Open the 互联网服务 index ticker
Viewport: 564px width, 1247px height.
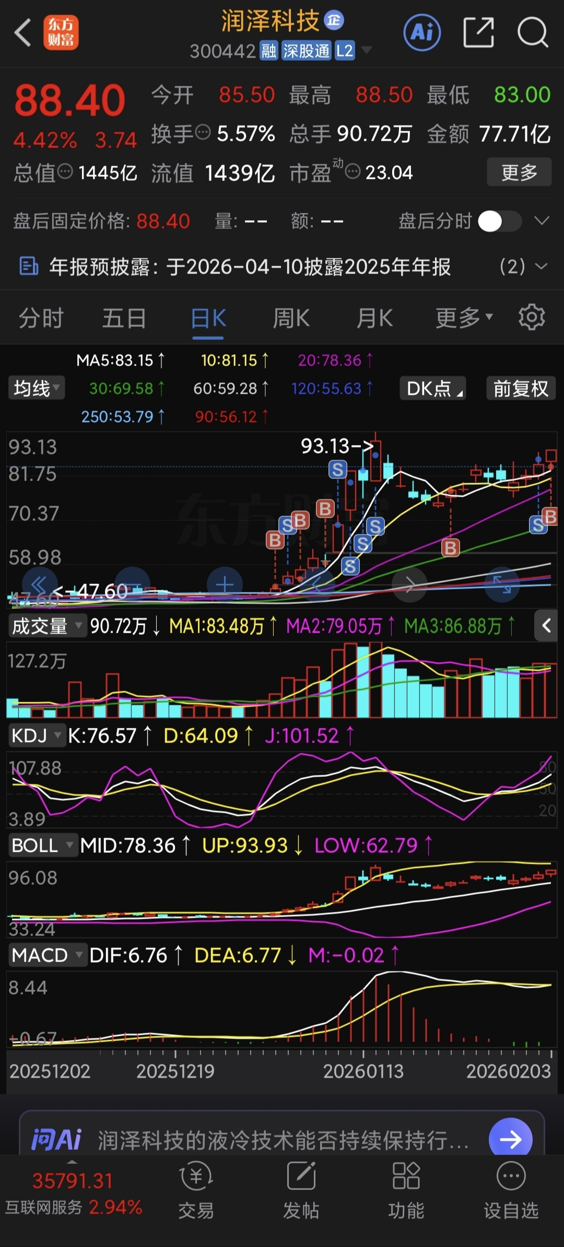[x=73, y=1194]
